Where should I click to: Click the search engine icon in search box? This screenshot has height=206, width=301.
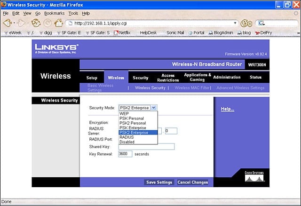[261, 23]
